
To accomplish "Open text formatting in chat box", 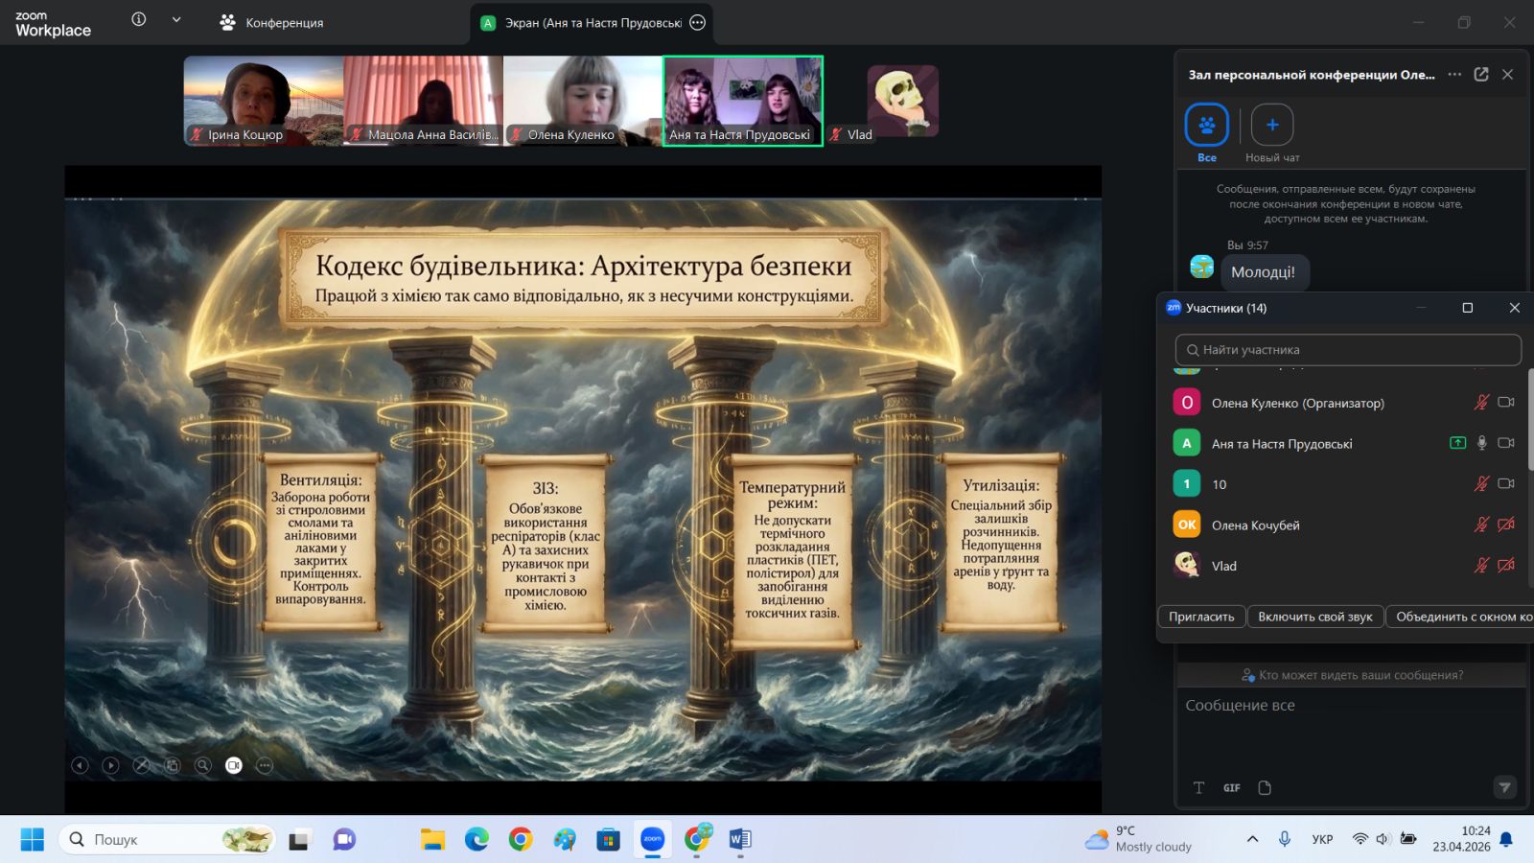I will coord(1198,788).
